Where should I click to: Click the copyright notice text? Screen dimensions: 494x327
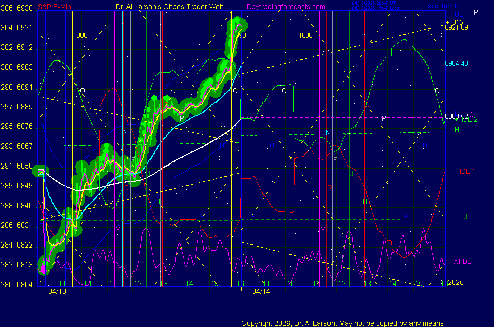(344, 323)
